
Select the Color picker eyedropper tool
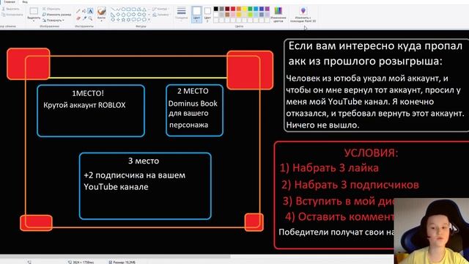tap(84, 18)
